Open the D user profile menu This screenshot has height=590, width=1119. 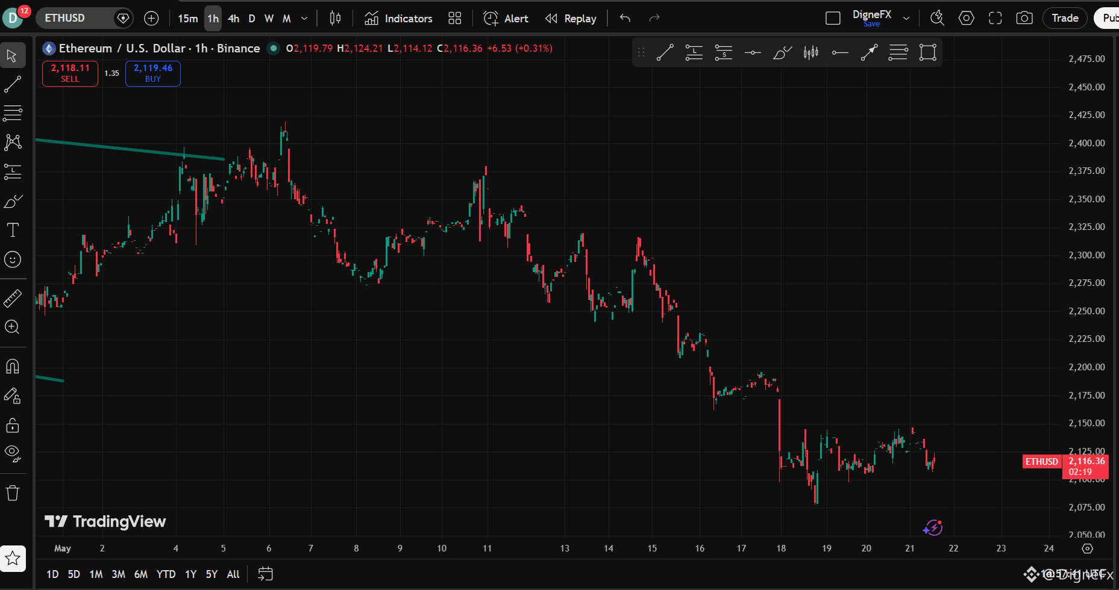[13, 18]
